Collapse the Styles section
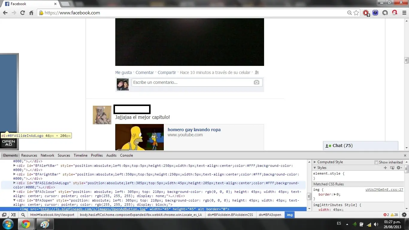 315,168
